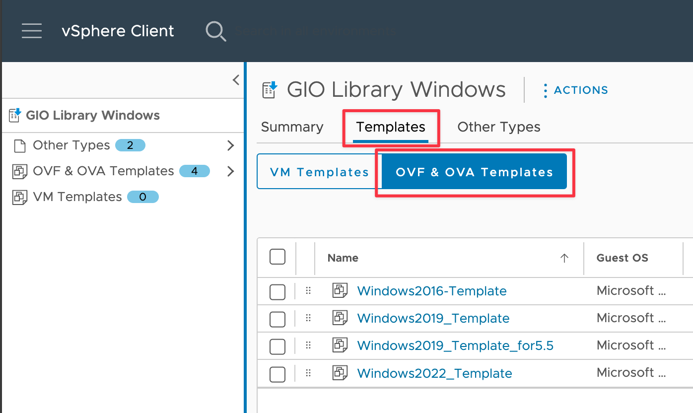The height and width of the screenshot is (413, 693).
Task: Click drag handle of Windows2022_Template row
Action: coord(308,373)
